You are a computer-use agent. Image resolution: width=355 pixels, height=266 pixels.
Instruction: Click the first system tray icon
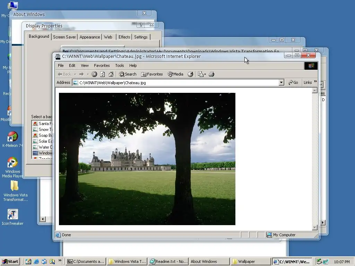pyautogui.click(x=319, y=262)
